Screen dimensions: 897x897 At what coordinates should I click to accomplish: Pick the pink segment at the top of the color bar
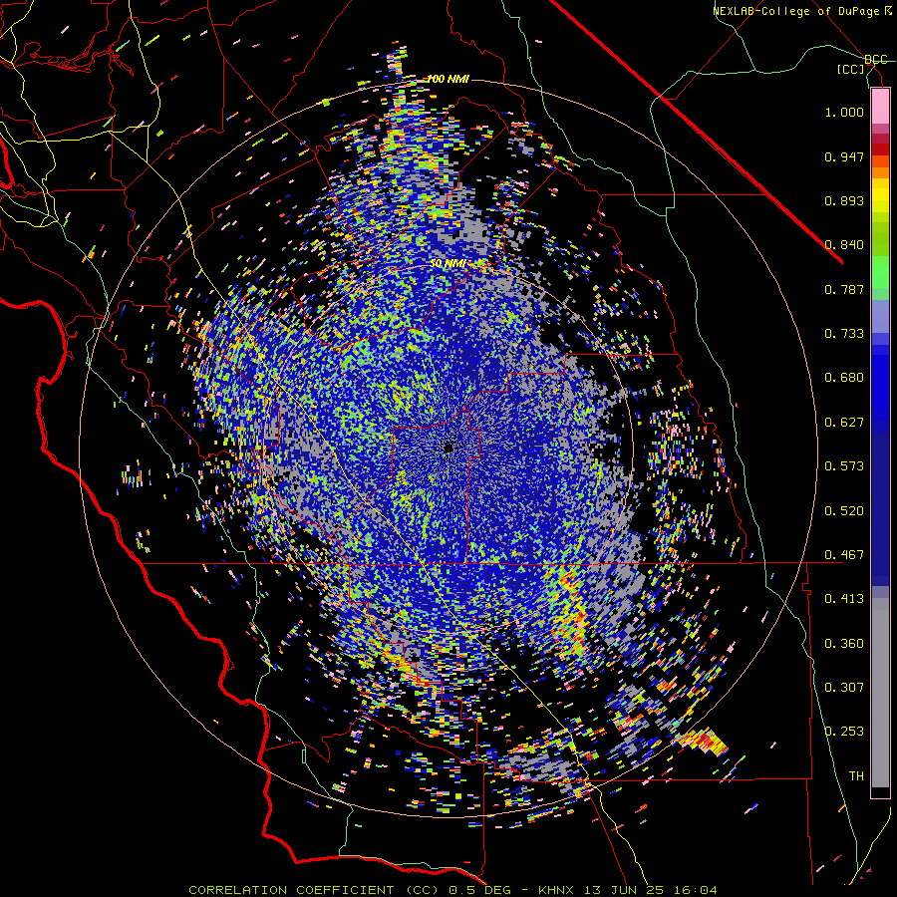[x=880, y=106]
